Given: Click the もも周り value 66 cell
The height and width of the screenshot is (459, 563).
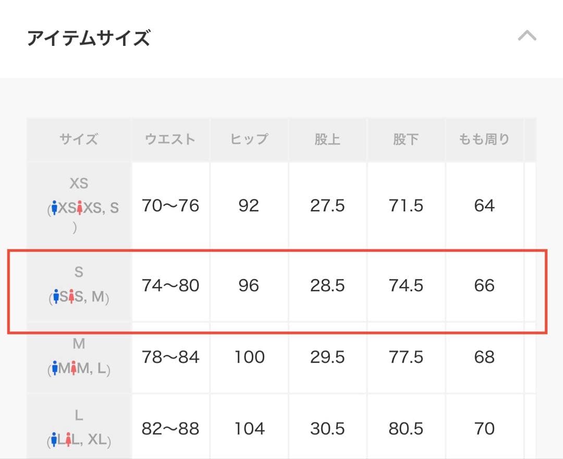Looking at the screenshot, I should [x=485, y=286].
